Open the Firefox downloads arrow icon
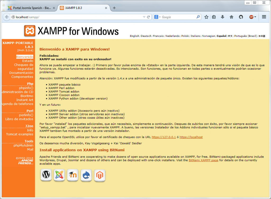 223,17
